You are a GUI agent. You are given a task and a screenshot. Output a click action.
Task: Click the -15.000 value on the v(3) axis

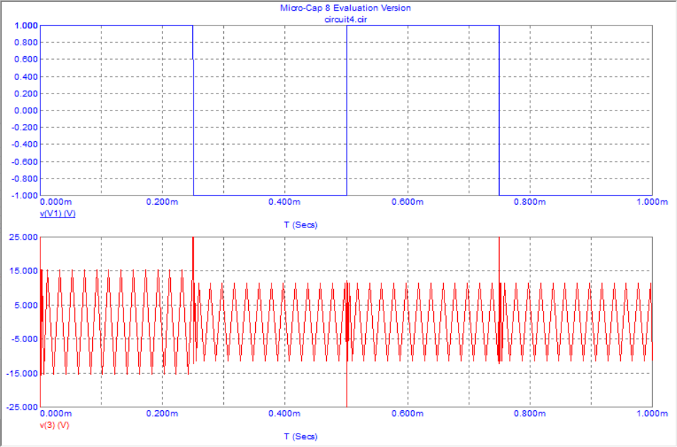tap(23, 373)
